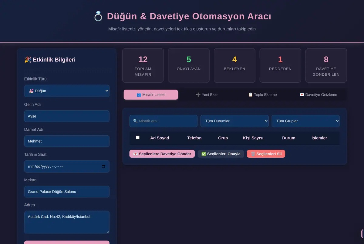Click Seçilenlere Davetiye Gönder button
This screenshot has width=364, height=244.
[x=162, y=154]
